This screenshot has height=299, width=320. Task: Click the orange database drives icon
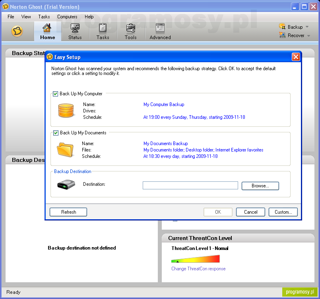(x=66, y=110)
